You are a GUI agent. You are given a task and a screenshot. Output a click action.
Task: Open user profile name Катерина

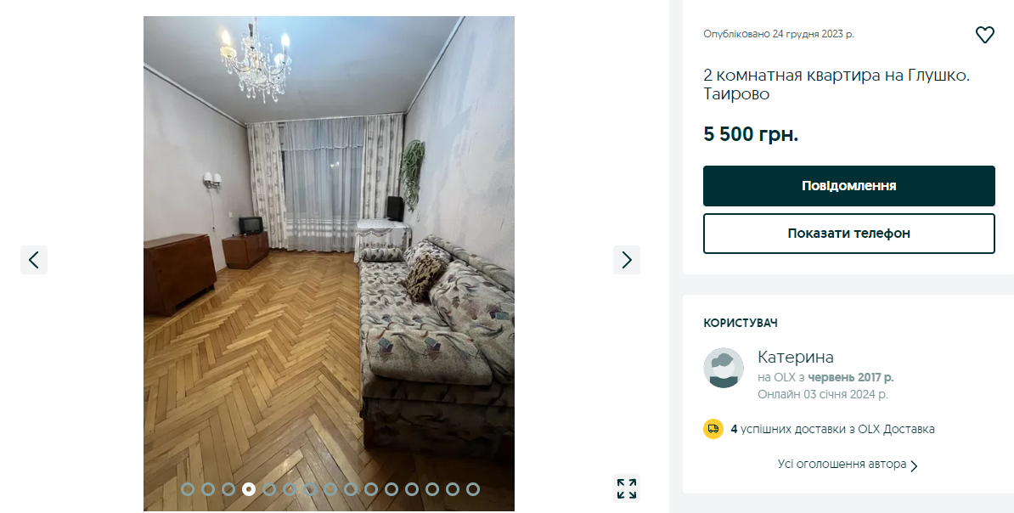click(x=796, y=357)
